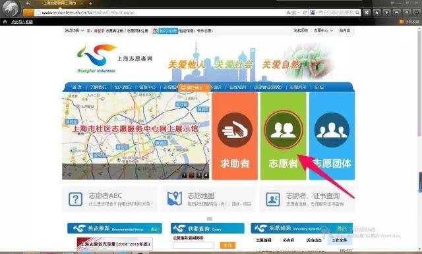Select the open browser tab titled 上海志愿者网
Viewport: 422px width, 254px height.
(60, 3)
